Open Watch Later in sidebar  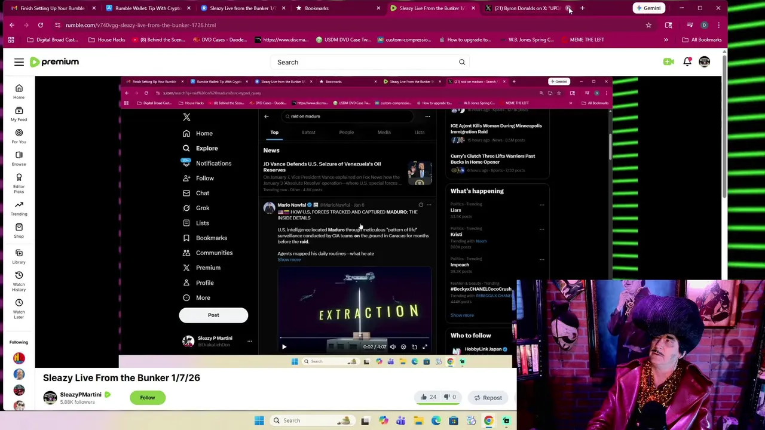pos(19,309)
